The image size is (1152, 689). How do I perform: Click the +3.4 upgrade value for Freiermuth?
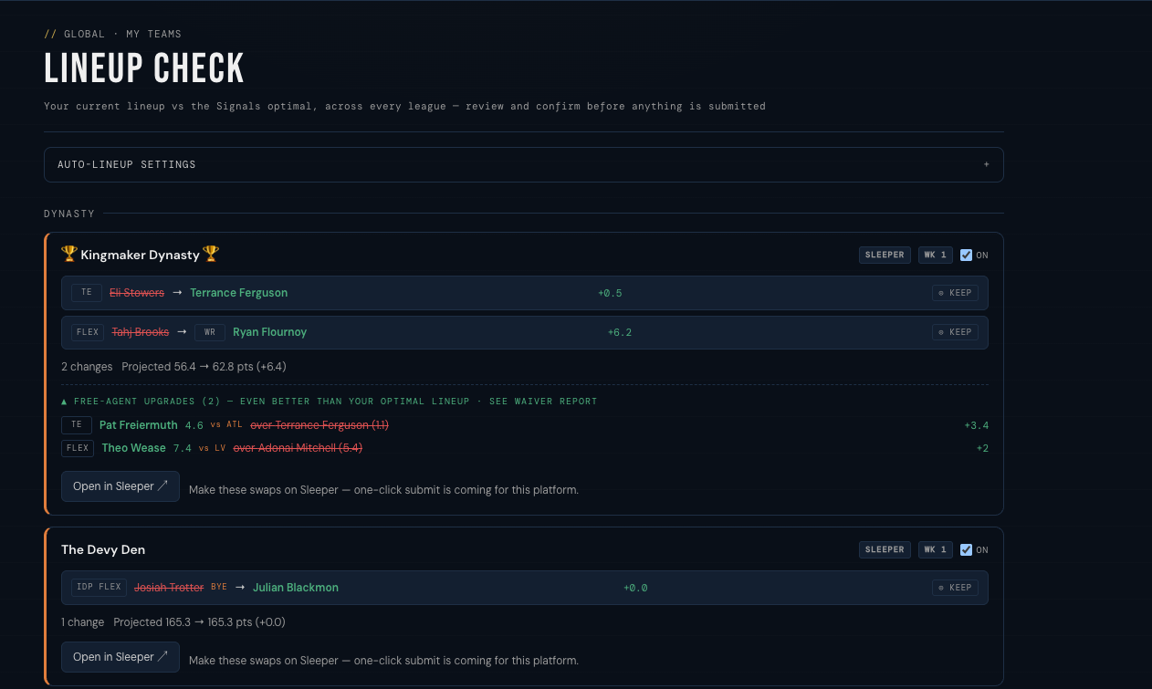click(x=977, y=425)
